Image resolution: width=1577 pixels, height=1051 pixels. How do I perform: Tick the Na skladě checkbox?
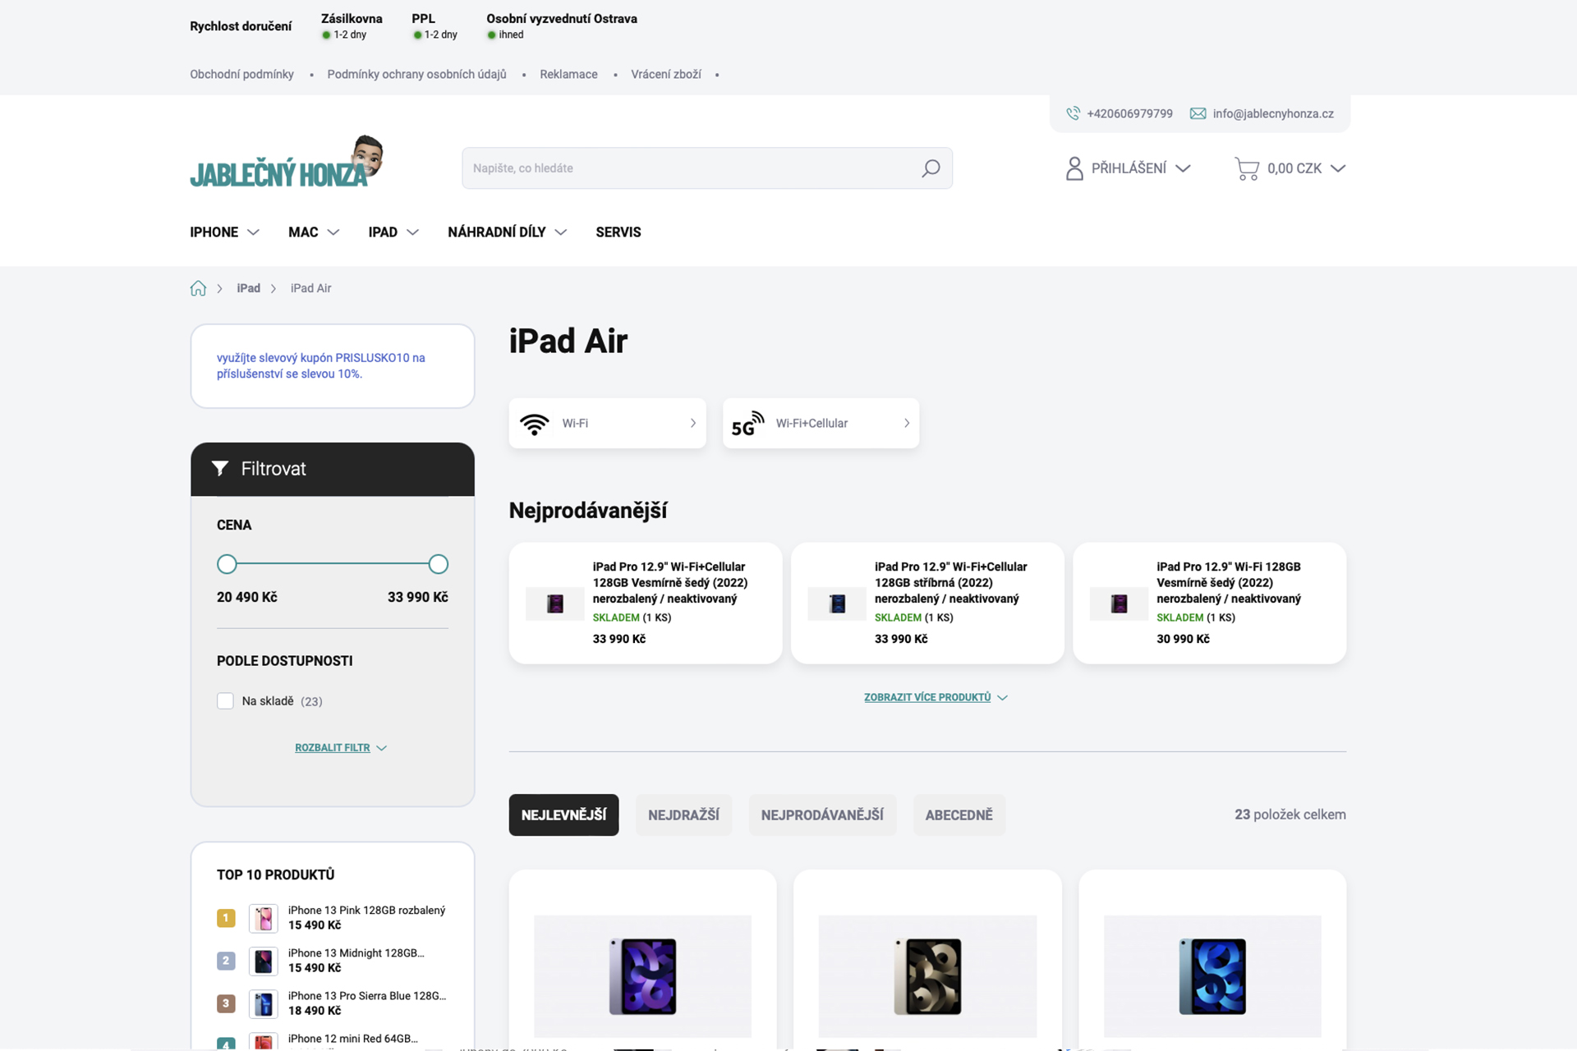(x=225, y=700)
